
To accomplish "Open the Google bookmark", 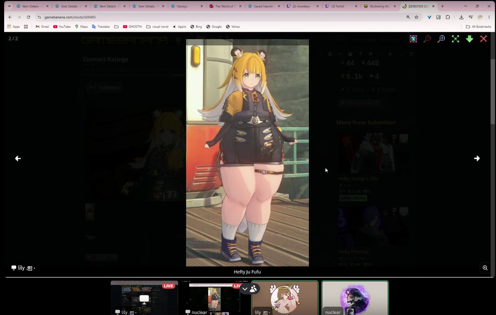I will click(x=214, y=26).
